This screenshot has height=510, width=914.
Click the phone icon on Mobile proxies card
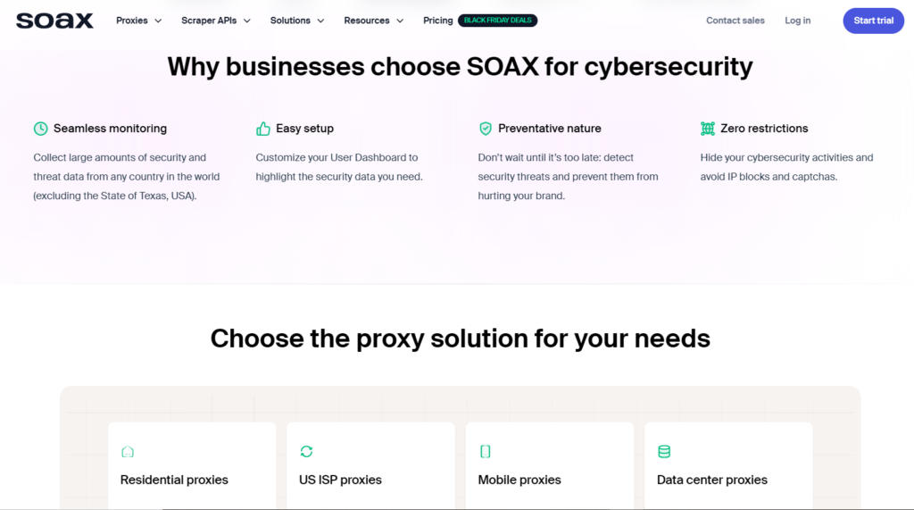485,451
